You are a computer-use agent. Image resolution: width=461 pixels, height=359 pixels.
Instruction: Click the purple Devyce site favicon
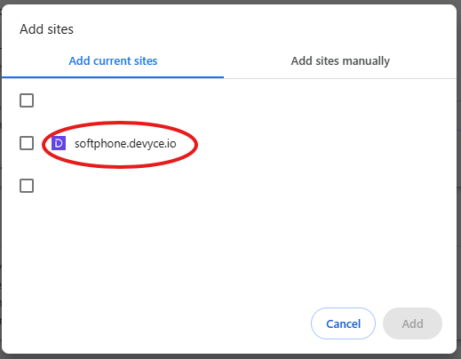coord(59,143)
